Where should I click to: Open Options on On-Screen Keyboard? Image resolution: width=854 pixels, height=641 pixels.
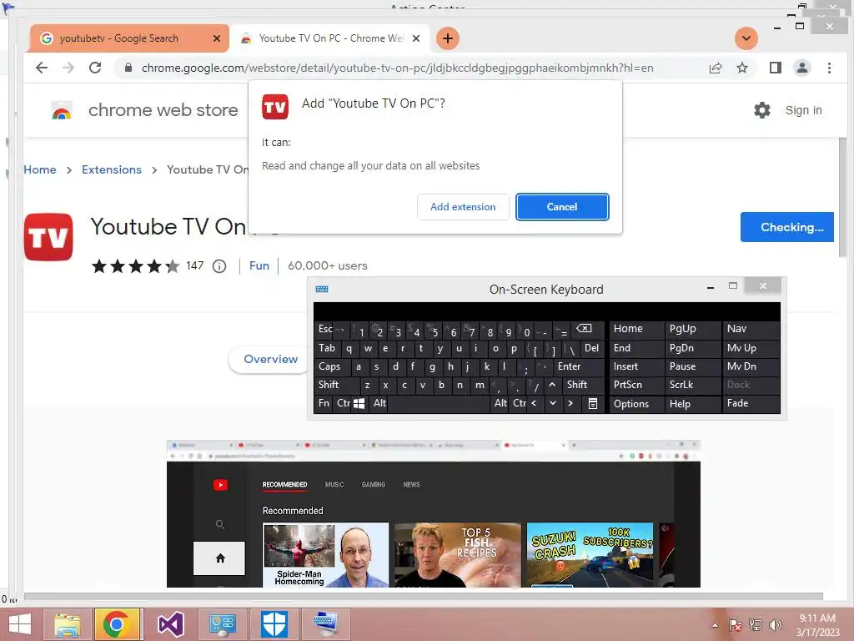tap(635, 403)
